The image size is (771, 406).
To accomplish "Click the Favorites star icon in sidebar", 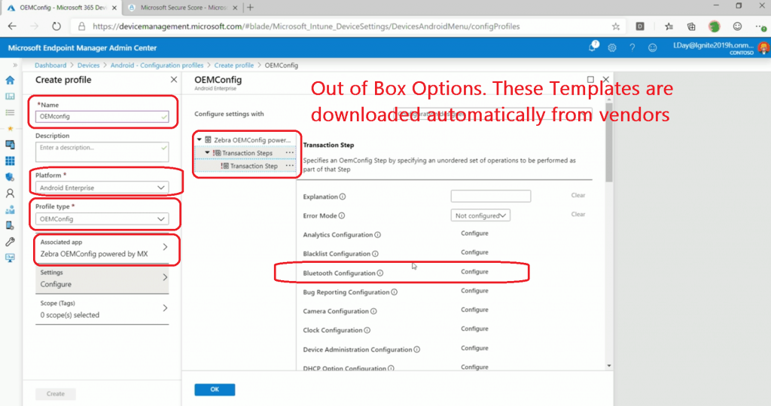I will pos(10,129).
